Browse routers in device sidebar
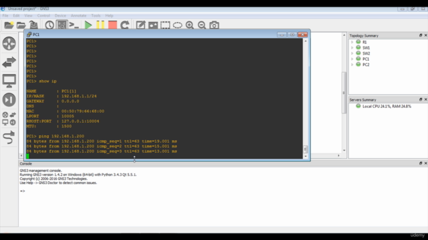 tap(9, 43)
